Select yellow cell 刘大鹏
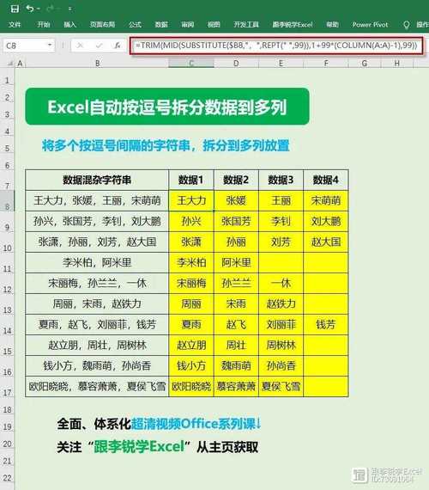 click(x=326, y=221)
